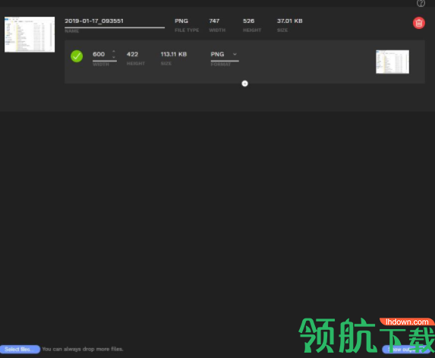Decrease width using the down stepper arrow

113,57
